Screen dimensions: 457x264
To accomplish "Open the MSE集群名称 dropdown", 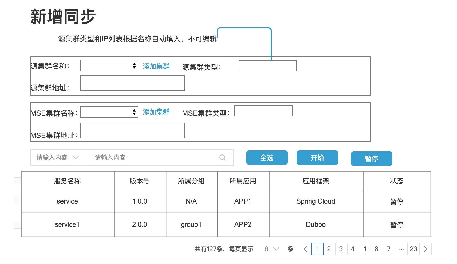I will 109,112.
